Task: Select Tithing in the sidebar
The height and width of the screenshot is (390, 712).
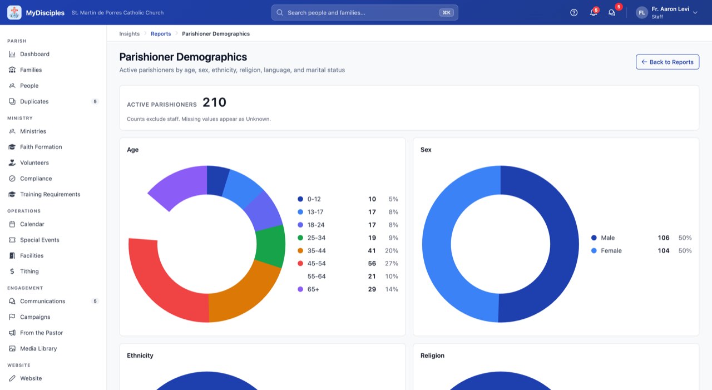Action: (x=53, y=271)
